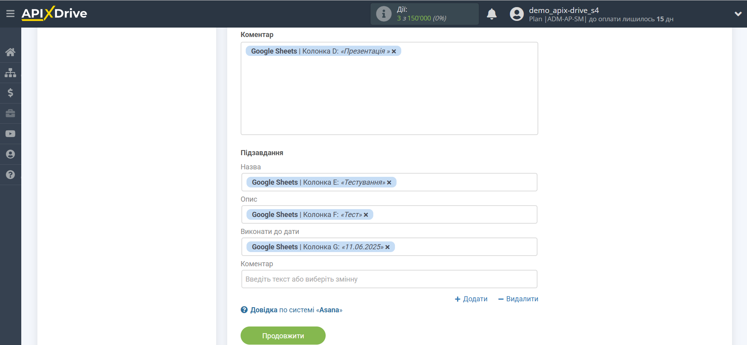Open the user profile sidebar icon
Screen dimensions: 747x345
[x=10, y=154]
